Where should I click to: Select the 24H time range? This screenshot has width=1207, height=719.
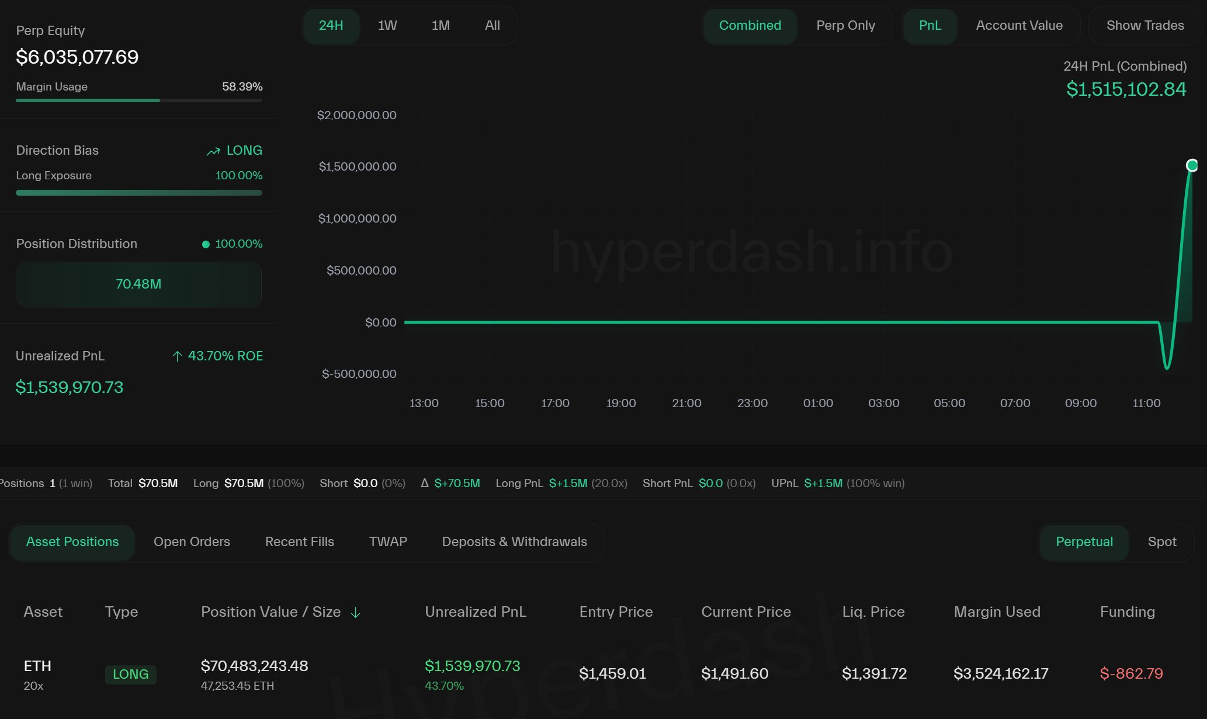tap(331, 26)
